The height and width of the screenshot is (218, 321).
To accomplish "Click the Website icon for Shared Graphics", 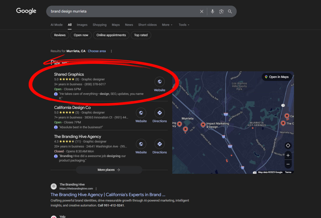I will tap(159, 82).
